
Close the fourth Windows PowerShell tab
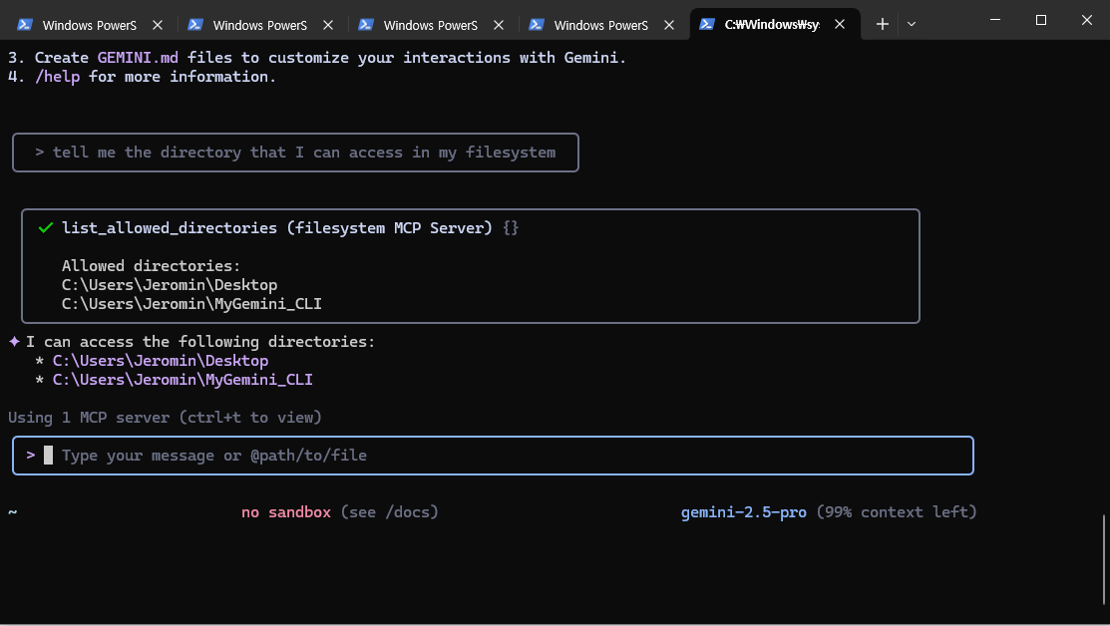click(669, 26)
